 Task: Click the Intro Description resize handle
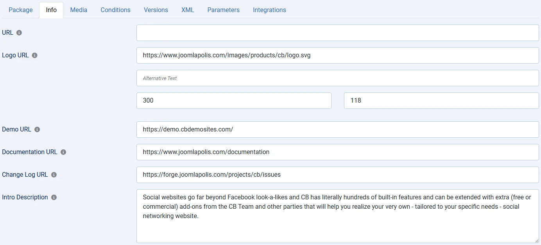point(536,240)
